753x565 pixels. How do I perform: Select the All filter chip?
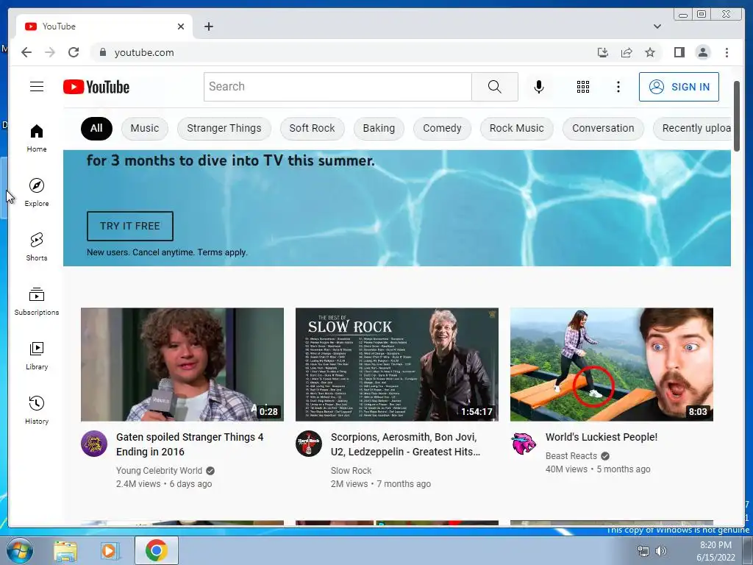pos(96,128)
